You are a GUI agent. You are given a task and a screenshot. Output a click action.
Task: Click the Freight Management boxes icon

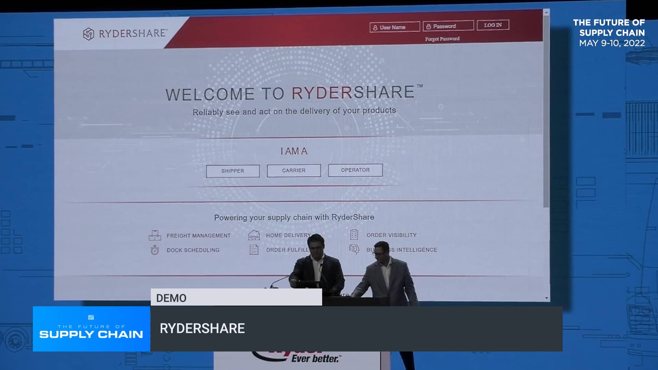155,235
